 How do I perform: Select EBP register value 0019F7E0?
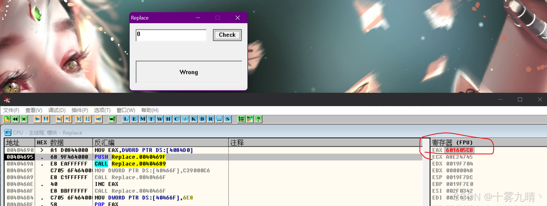pyautogui.click(x=460, y=184)
